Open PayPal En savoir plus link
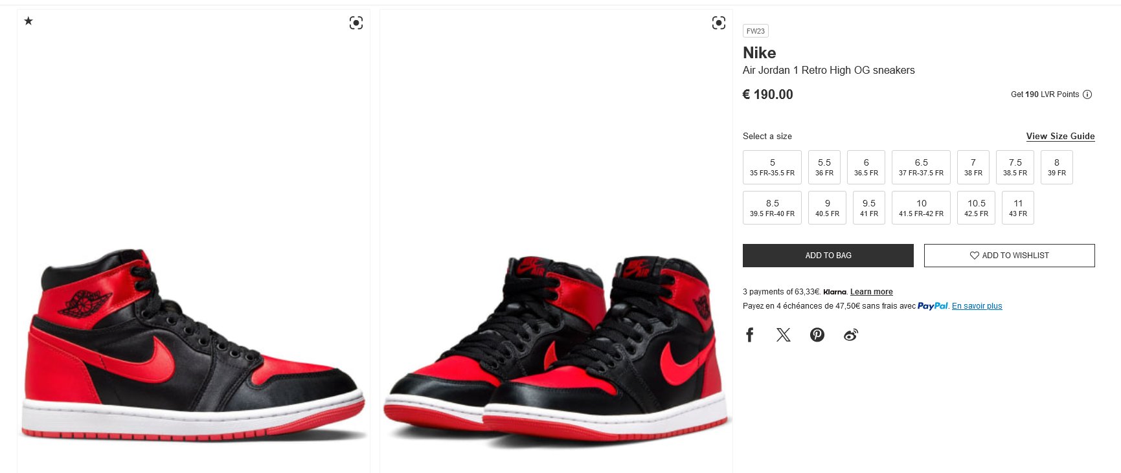Screen dimensions: 1121x473 click(977, 306)
